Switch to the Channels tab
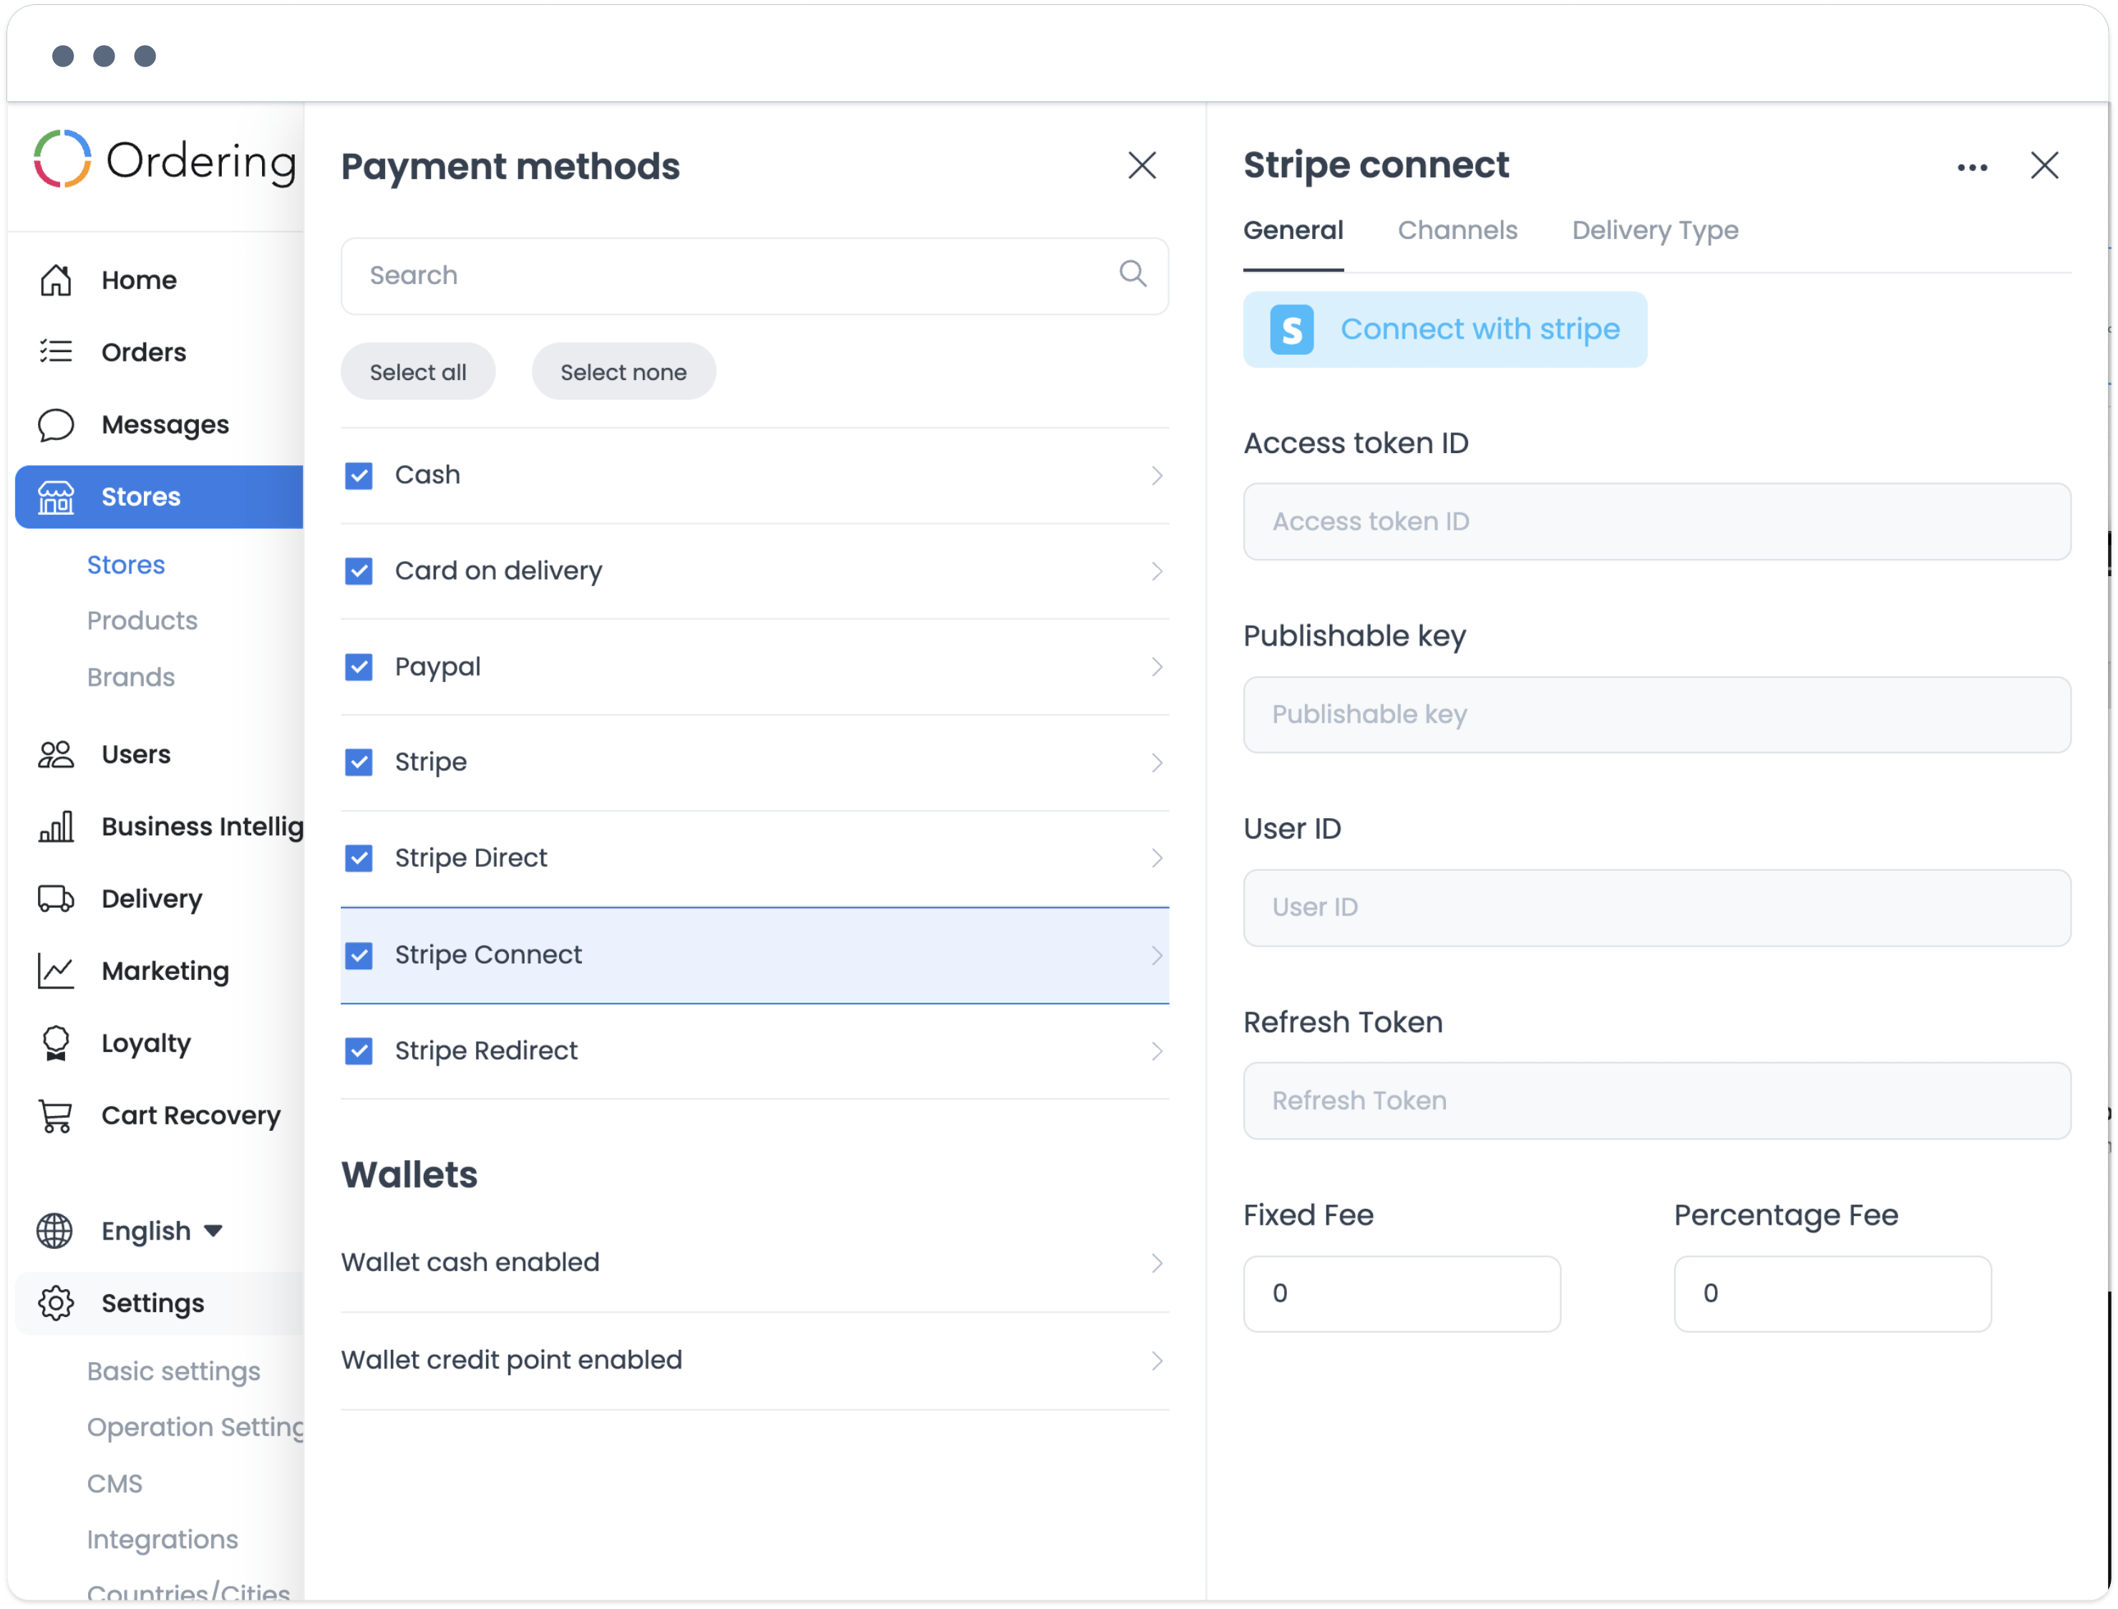The height and width of the screenshot is (1609, 2118). coord(1457,230)
